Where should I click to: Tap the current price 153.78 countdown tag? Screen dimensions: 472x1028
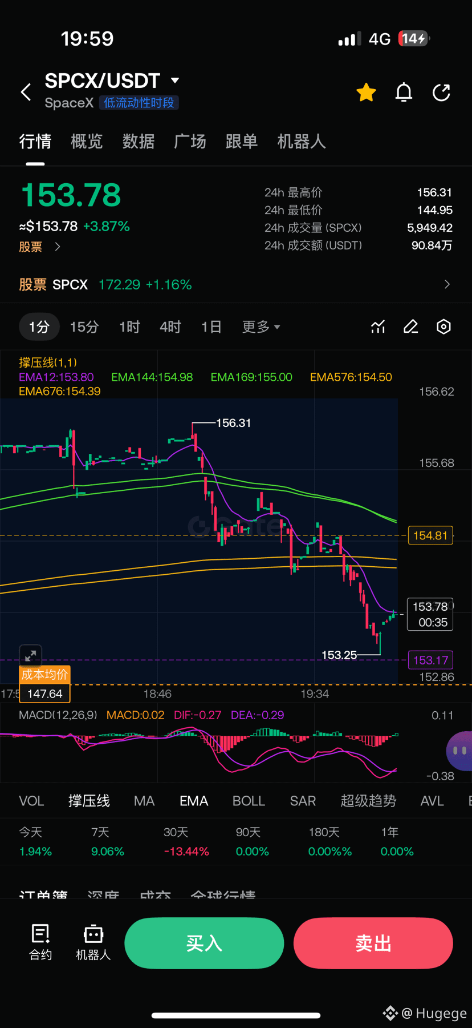point(430,614)
